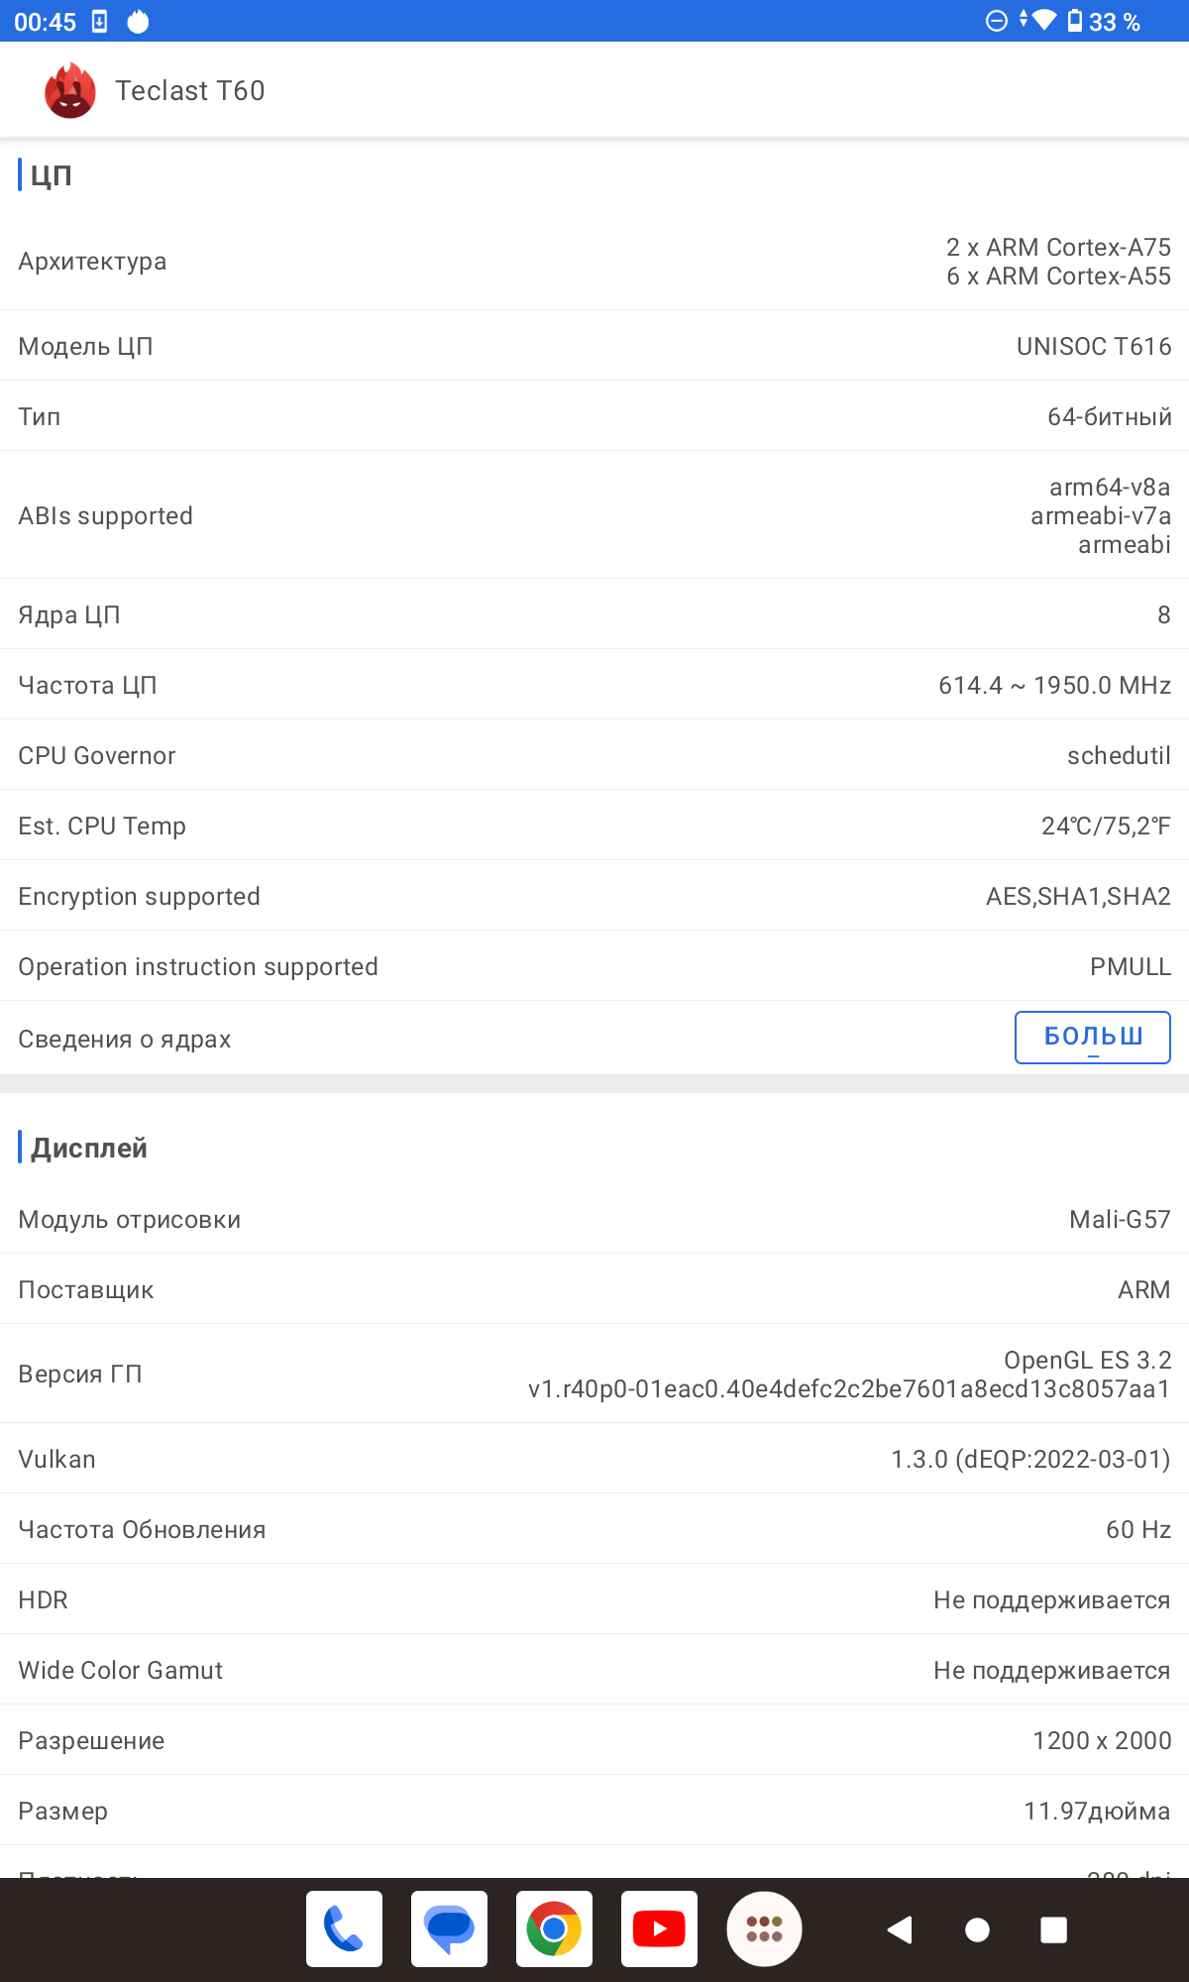Expand core details with БОЛЬШ button

[1093, 1038]
